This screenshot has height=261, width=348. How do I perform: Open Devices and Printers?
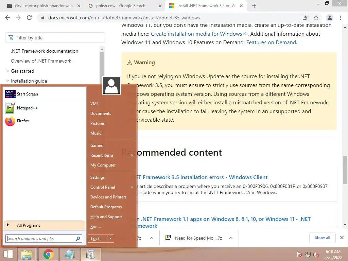click(x=108, y=197)
